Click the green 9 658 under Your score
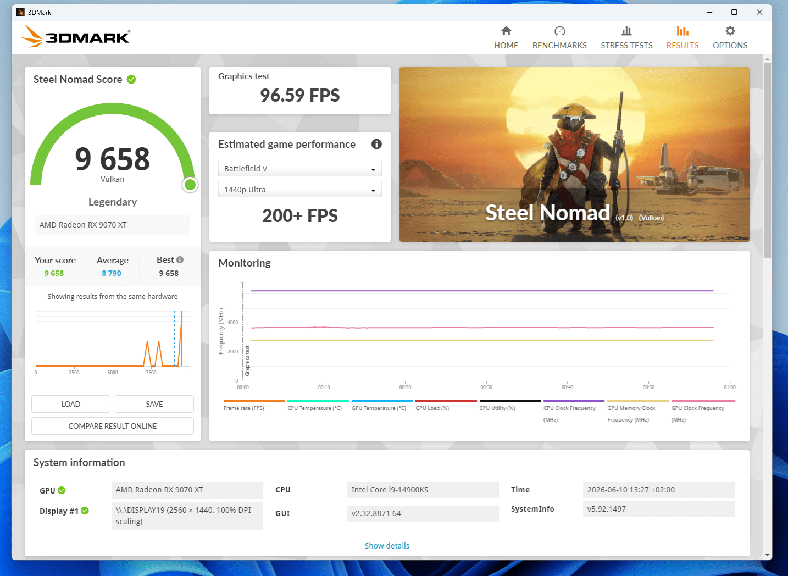 pos(54,273)
